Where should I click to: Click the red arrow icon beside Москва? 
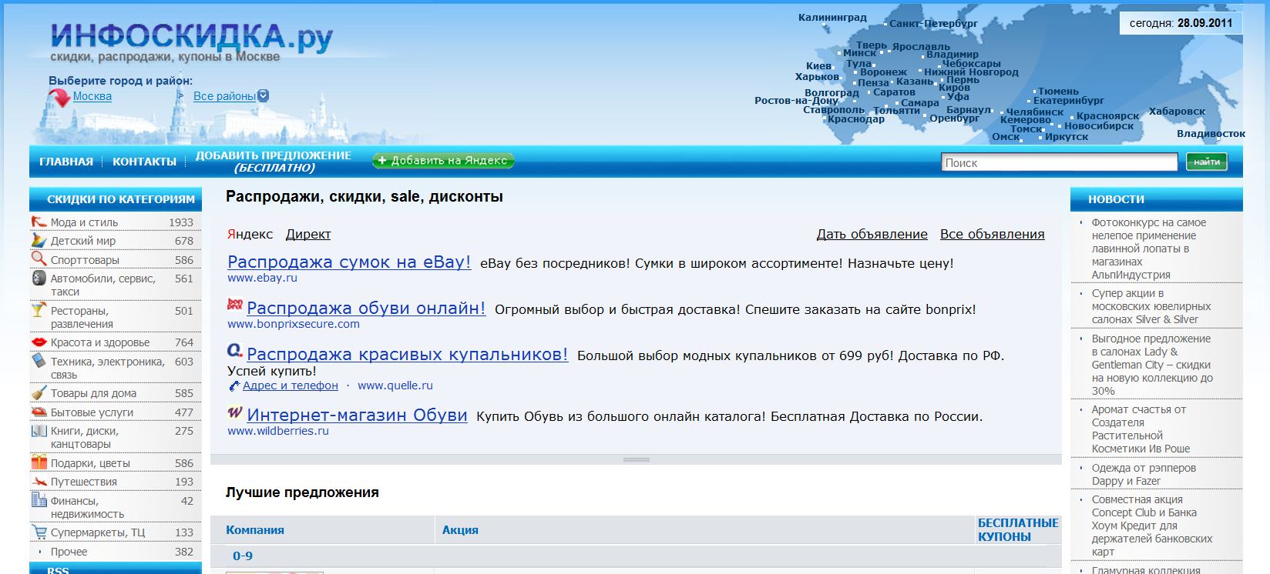(59, 98)
